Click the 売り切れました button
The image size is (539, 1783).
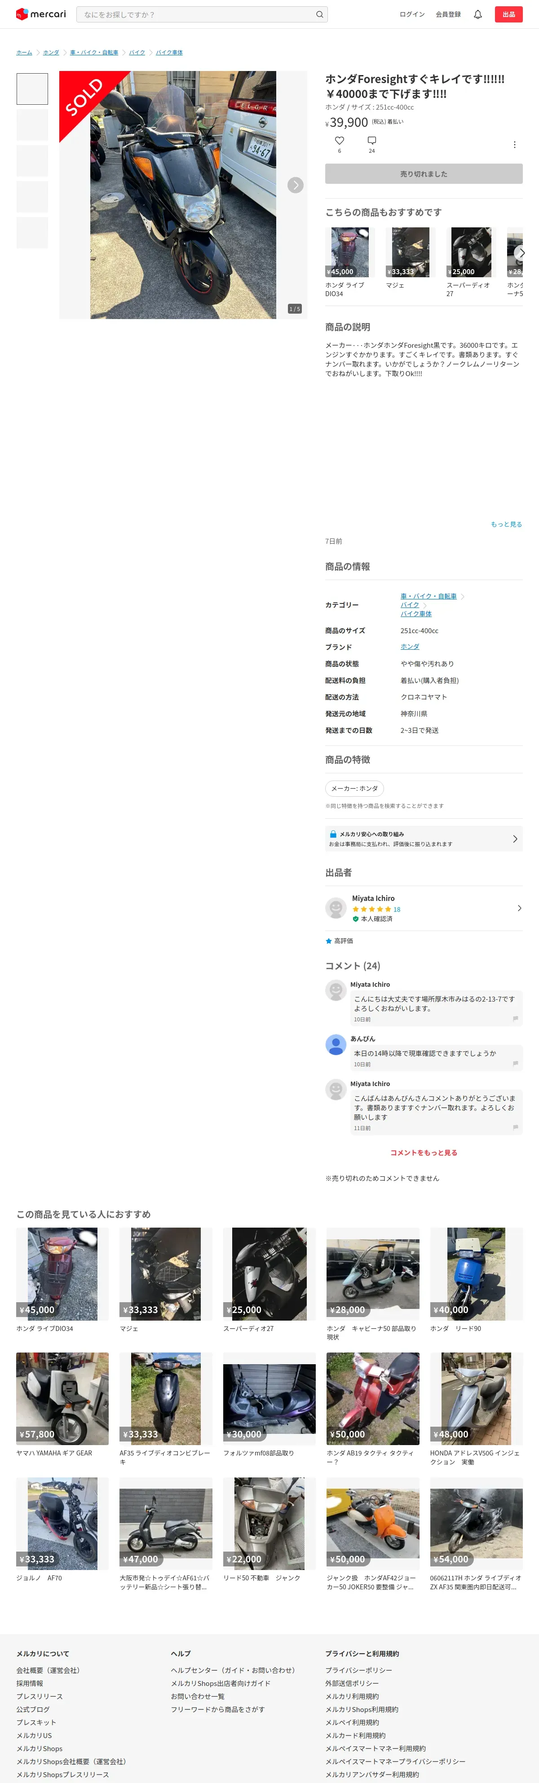424,174
